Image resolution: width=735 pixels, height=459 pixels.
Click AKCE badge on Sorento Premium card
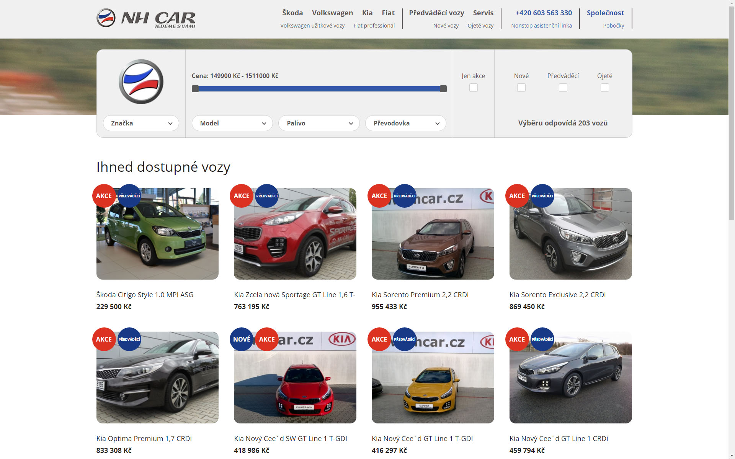379,196
